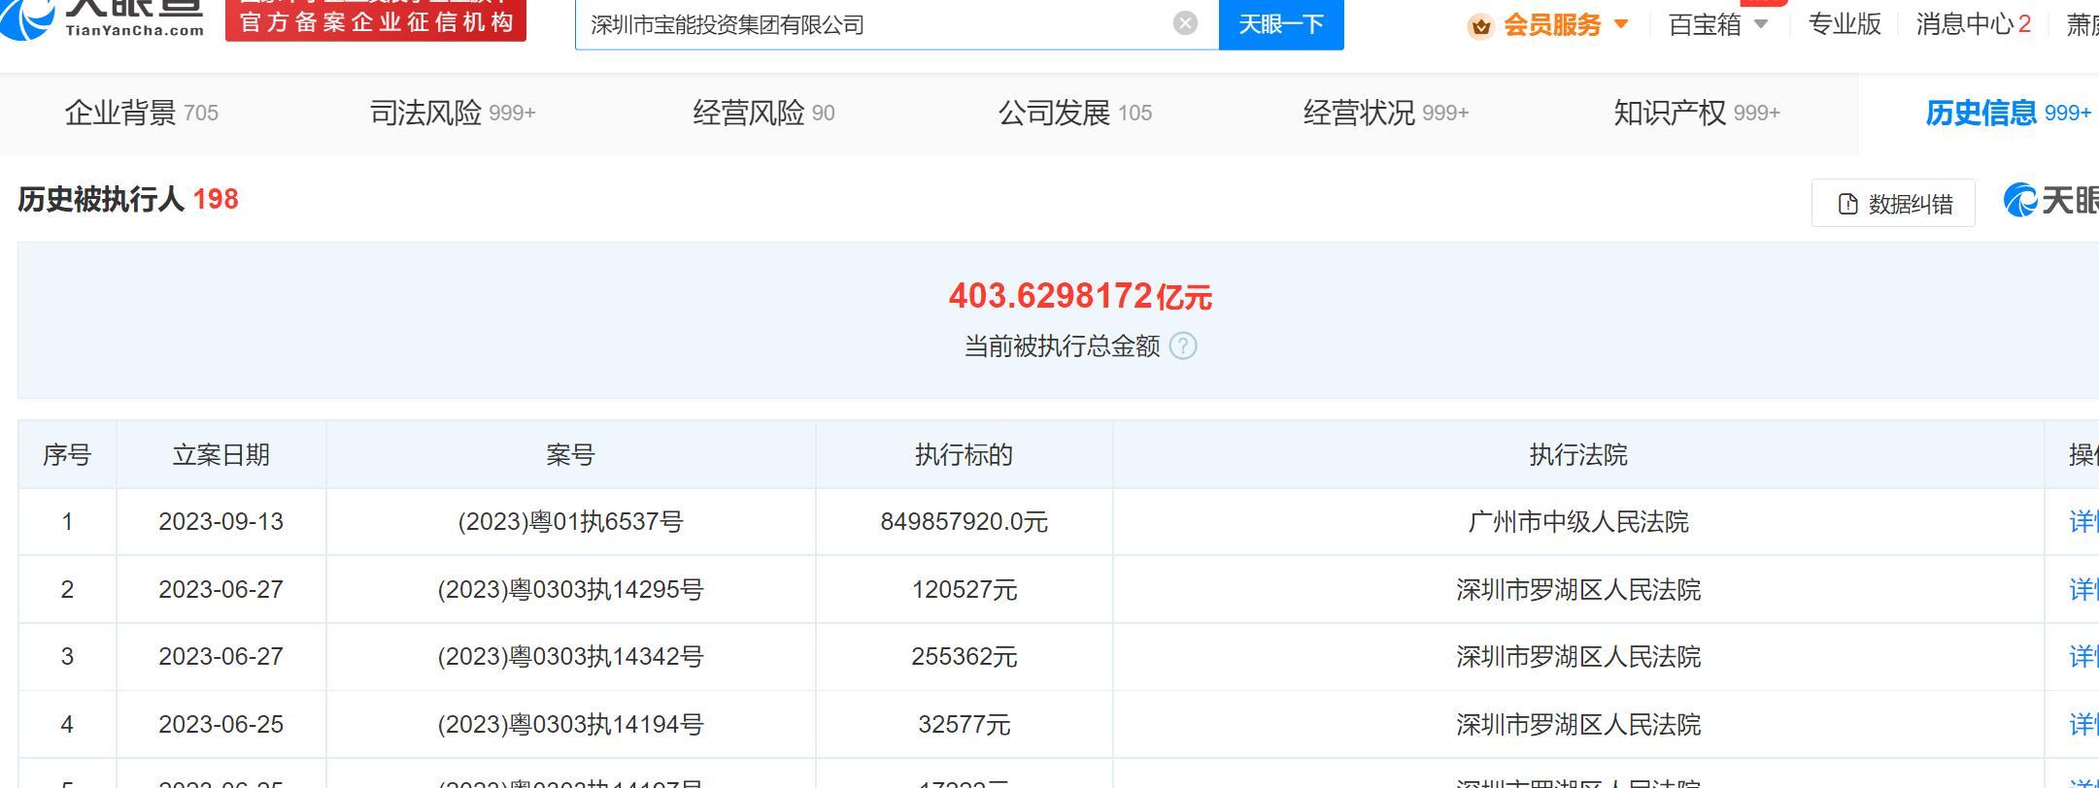Viewport: 2099px width, 788px height.
Task: Click the amount 255362元
Action: (964, 657)
